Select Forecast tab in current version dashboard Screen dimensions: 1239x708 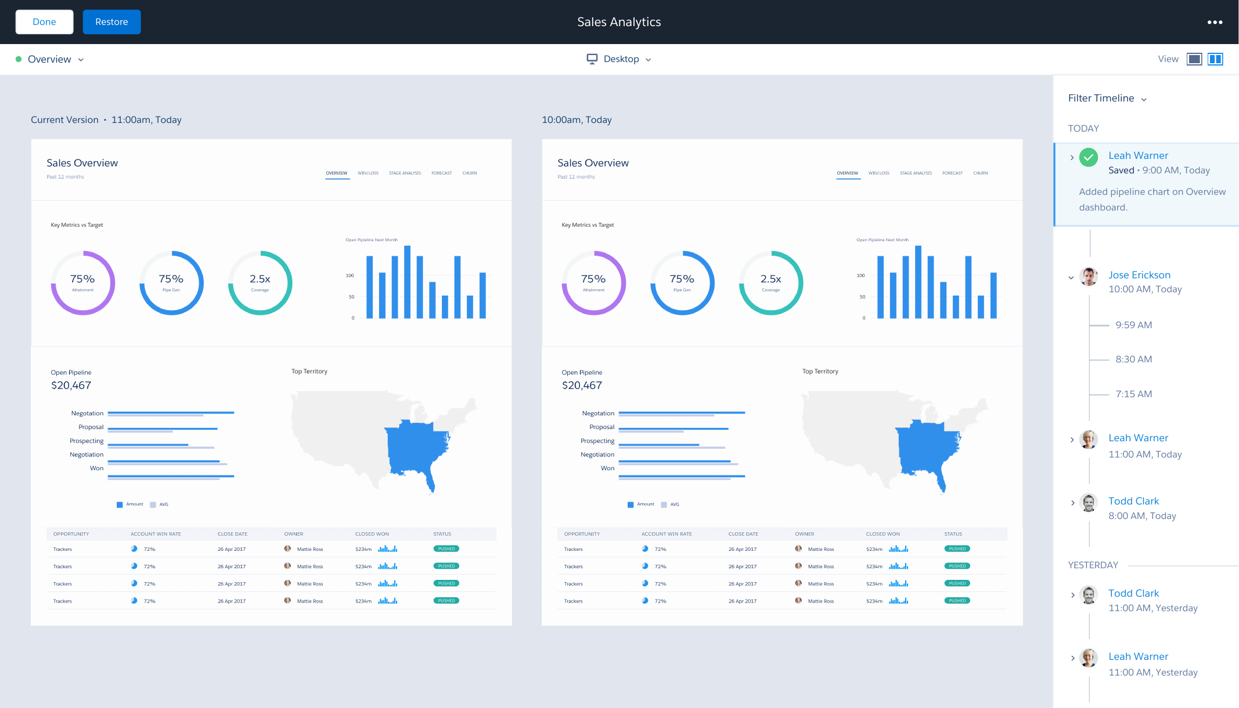(442, 173)
